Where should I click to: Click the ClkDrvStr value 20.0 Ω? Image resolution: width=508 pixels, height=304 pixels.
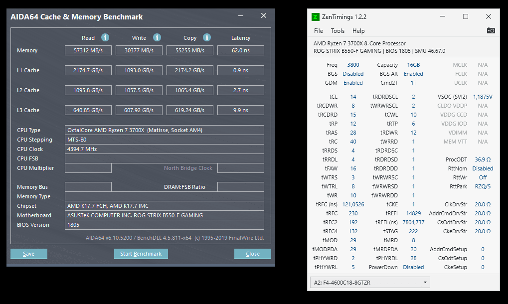coord(483,205)
